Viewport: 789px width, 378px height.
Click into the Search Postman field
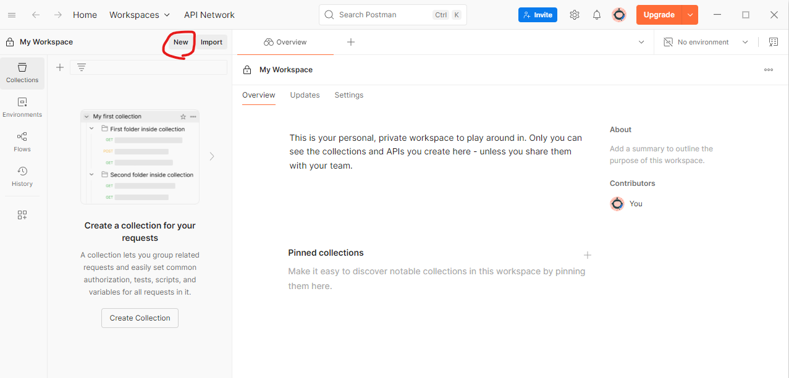tap(393, 15)
